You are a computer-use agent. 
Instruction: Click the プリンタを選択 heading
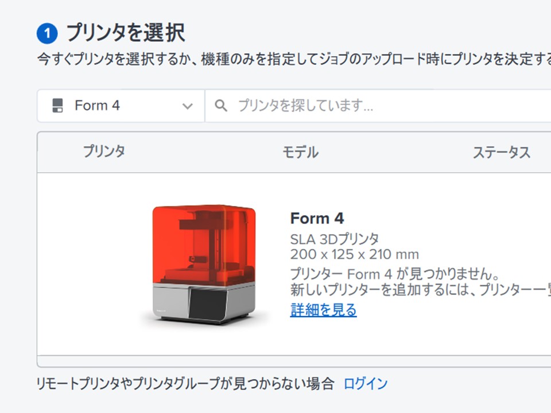pos(126,33)
